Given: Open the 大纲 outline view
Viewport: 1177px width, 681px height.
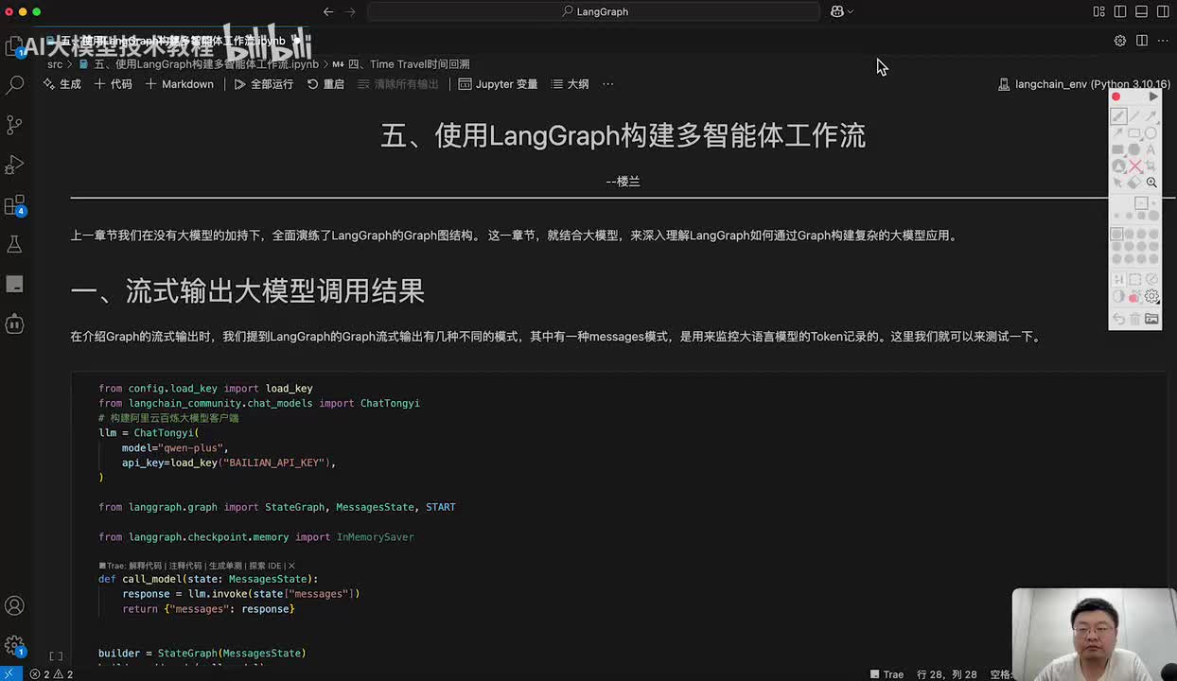Looking at the screenshot, I should pyautogui.click(x=571, y=84).
